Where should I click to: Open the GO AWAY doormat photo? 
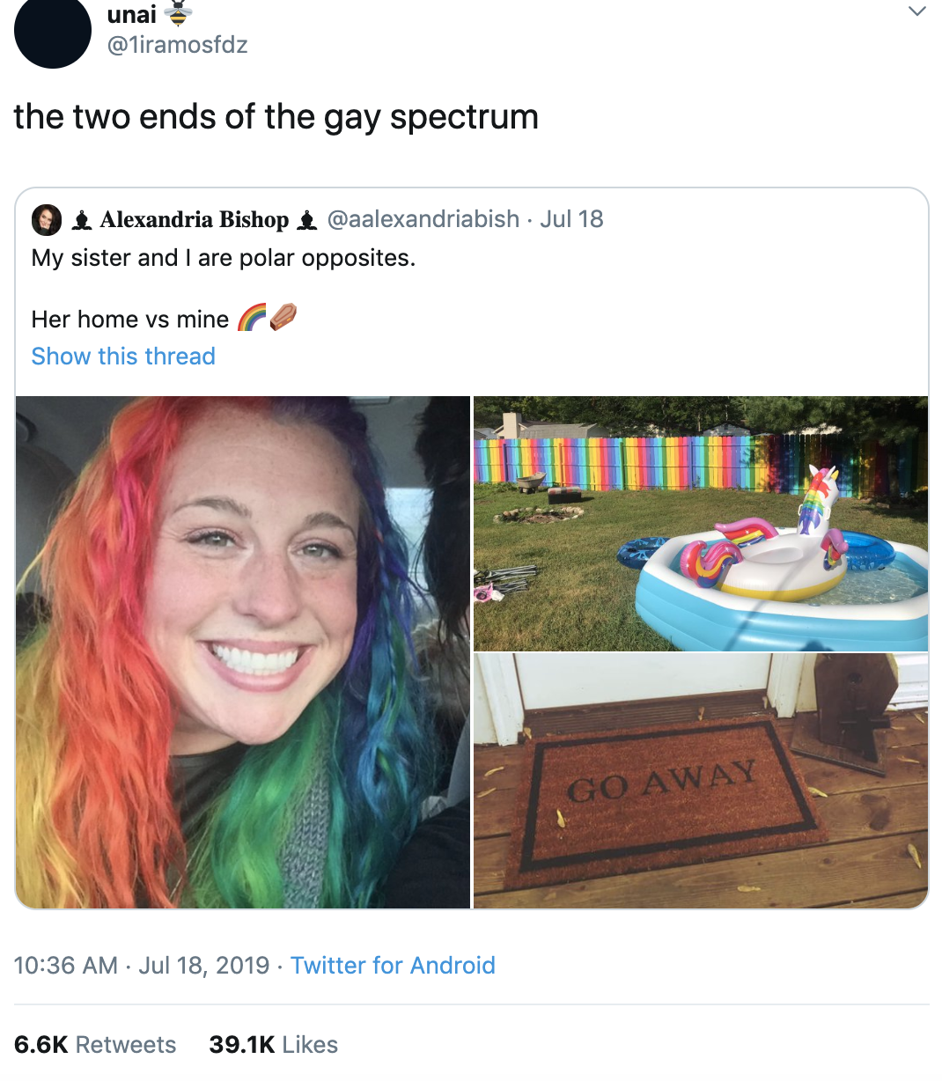(x=701, y=781)
